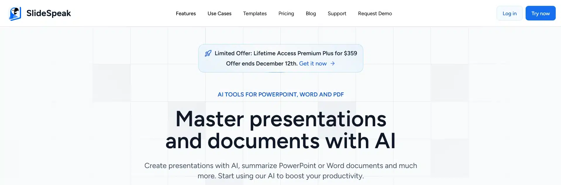Visit the Blog link in navigation
Screen dimensions: 561x185
point(311,13)
